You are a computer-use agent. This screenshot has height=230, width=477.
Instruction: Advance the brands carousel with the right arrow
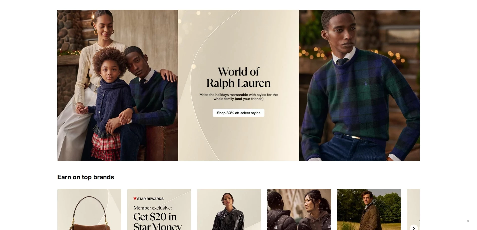pyautogui.click(x=414, y=227)
